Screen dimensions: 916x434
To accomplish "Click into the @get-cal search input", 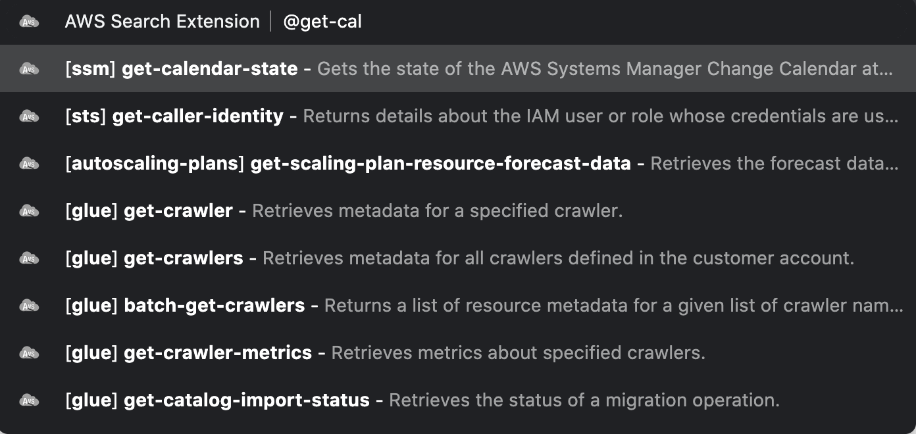I will [x=592, y=22].
